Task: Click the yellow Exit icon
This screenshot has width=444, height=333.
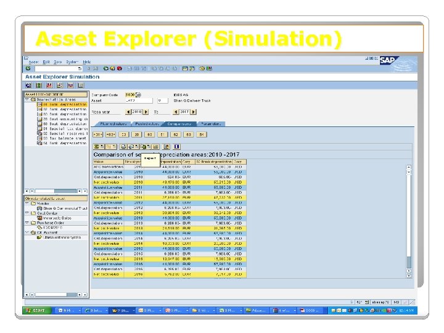Action: pyautogui.click(x=112, y=68)
